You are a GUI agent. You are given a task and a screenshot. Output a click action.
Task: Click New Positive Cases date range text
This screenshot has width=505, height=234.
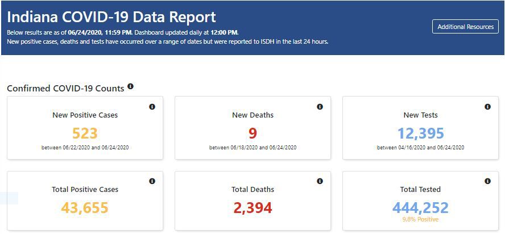[x=85, y=148]
